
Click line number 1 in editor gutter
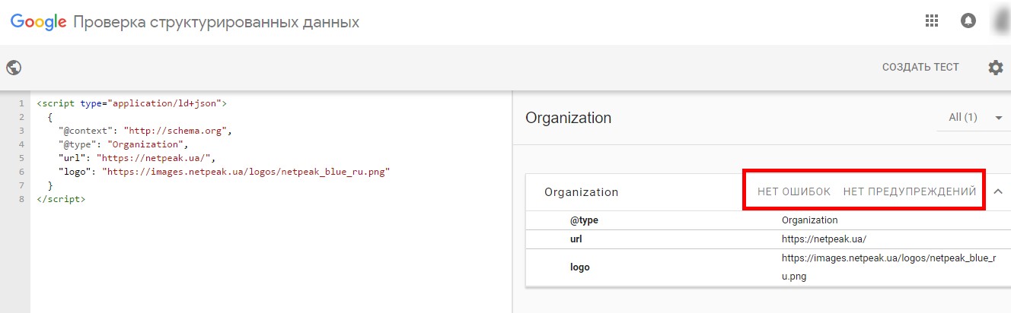pos(21,103)
